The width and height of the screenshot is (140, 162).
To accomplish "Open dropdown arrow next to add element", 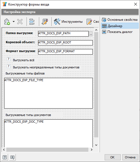I will (14, 22).
